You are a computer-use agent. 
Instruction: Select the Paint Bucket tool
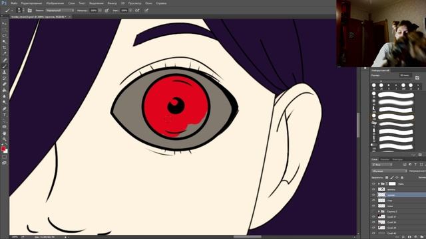tap(5, 90)
